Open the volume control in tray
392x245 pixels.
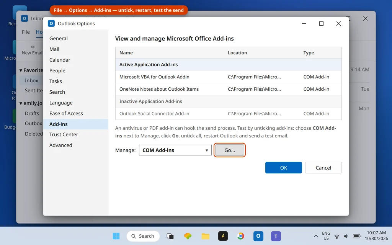click(346, 236)
